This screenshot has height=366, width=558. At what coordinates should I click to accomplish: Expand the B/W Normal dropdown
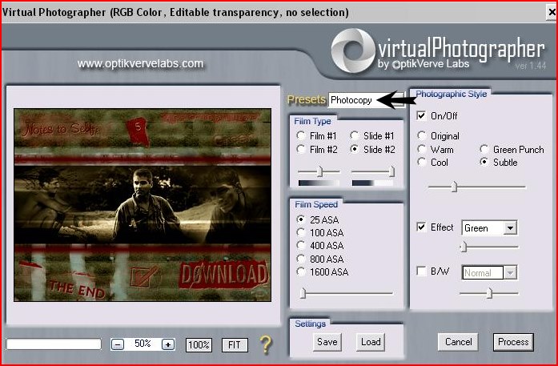pyautogui.click(x=510, y=273)
